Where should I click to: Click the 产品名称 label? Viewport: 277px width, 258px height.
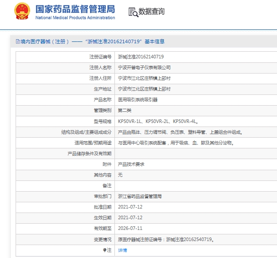(x=102, y=100)
